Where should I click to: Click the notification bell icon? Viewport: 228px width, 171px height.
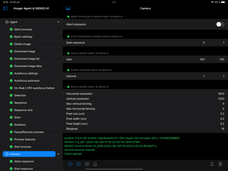[95, 164]
